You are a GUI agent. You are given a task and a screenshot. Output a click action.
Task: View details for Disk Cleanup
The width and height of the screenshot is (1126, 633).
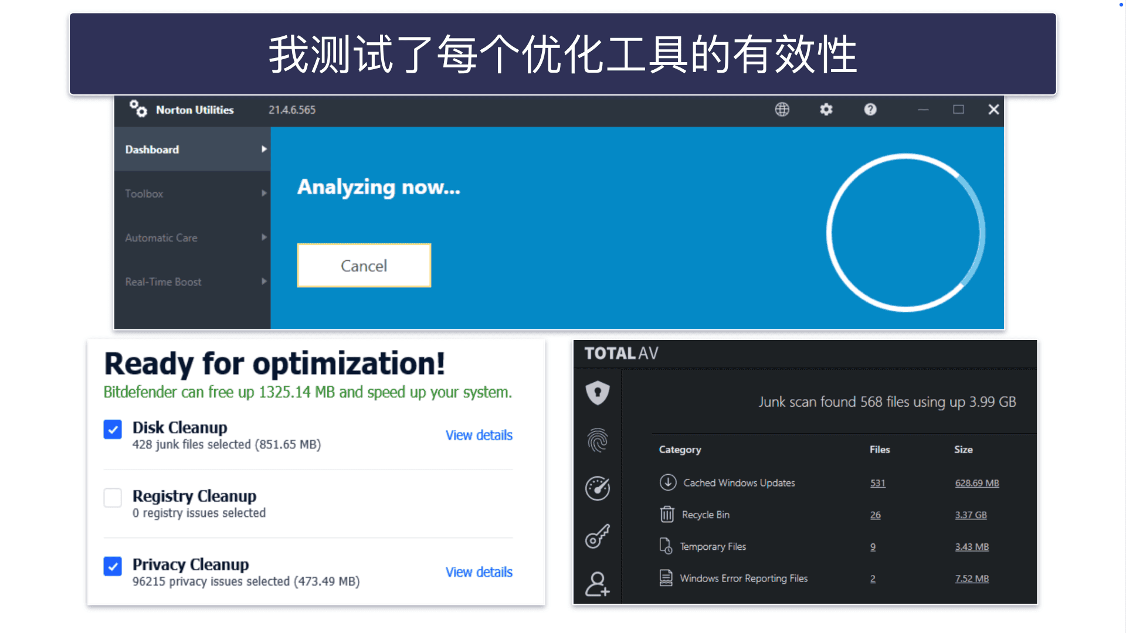click(479, 435)
